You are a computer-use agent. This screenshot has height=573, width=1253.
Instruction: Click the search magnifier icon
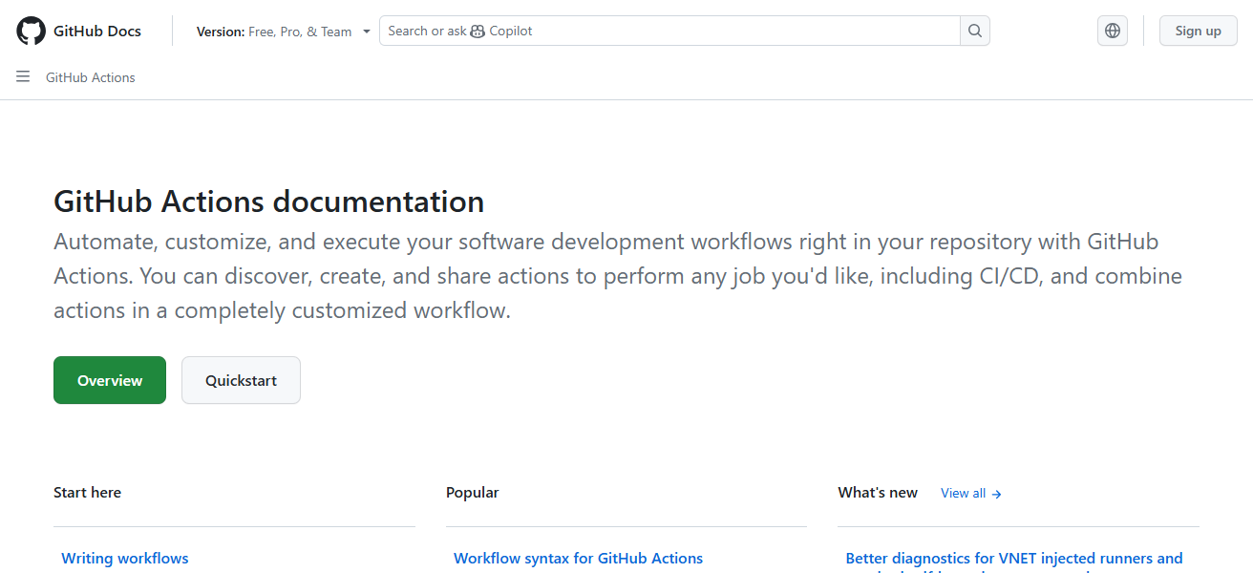[x=974, y=30]
